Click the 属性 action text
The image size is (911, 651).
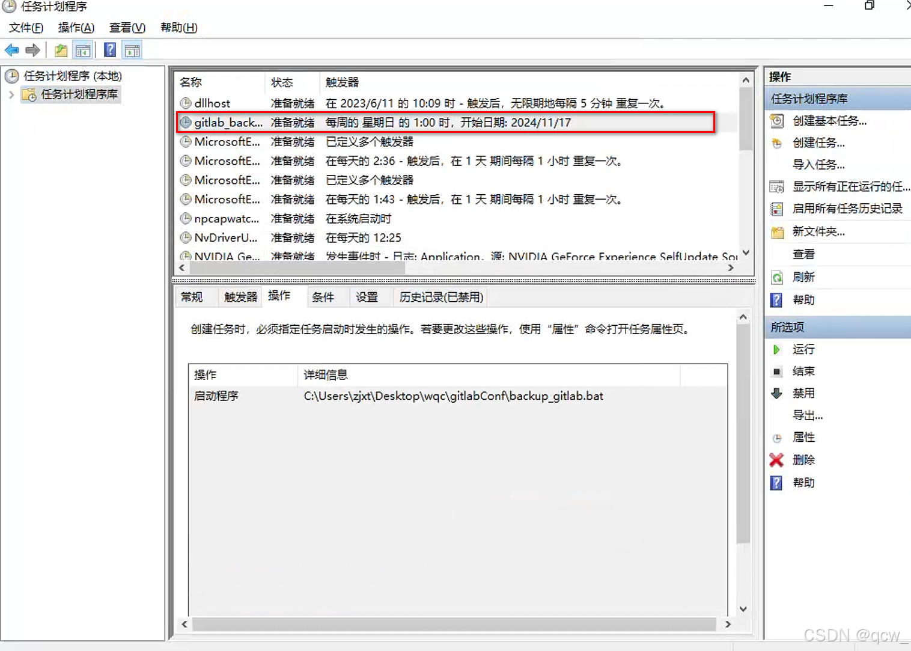click(x=803, y=438)
